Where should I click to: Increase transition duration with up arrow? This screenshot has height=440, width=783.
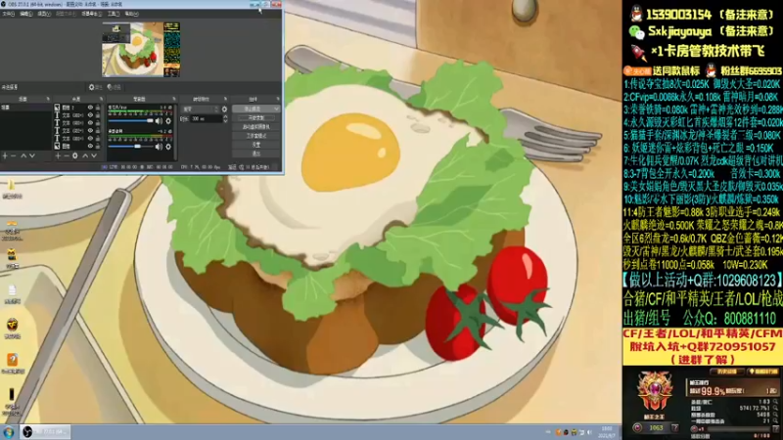click(225, 117)
